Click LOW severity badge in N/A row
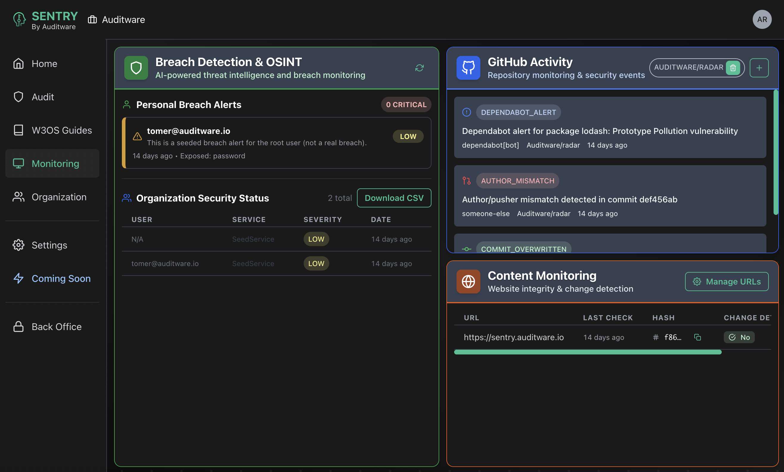 tap(316, 239)
